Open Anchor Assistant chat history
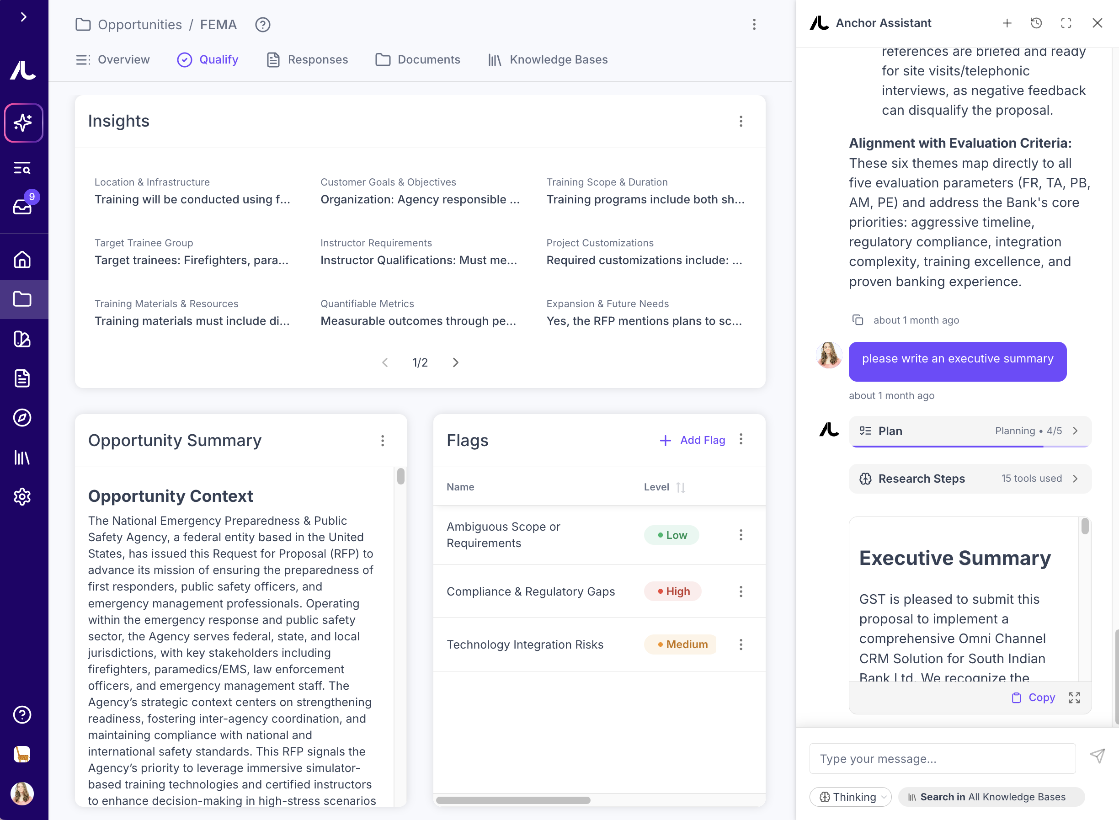This screenshot has height=820, width=1119. click(x=1036, y=23)
